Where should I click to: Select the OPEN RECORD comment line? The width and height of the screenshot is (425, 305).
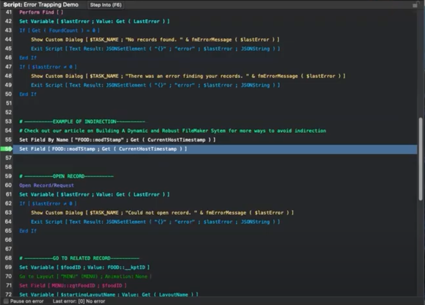(x=215, y=176)
